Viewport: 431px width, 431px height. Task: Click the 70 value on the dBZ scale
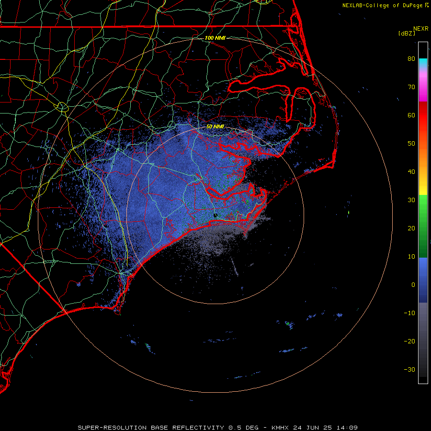[411, 87]
